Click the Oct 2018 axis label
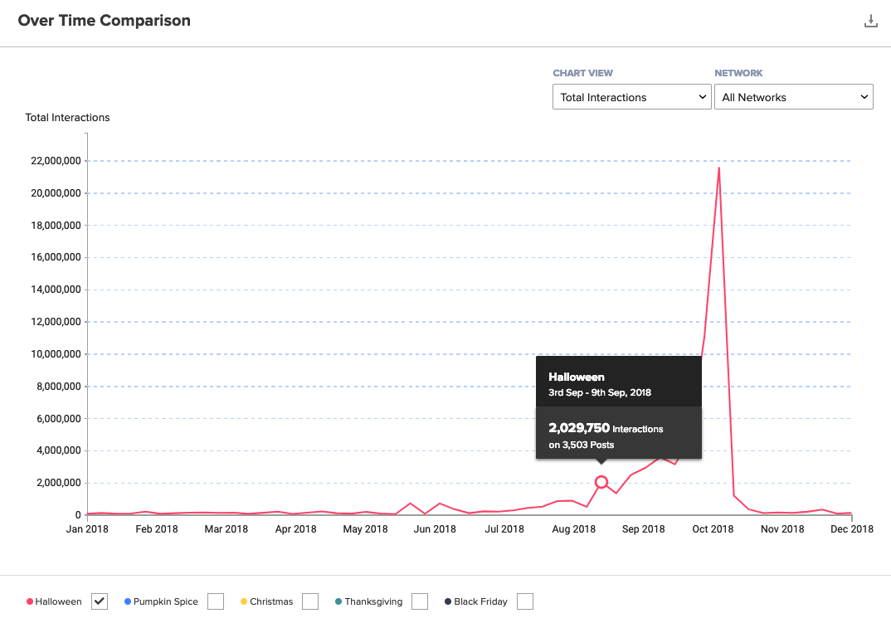The image size is (891, 623). coord(713,528)
